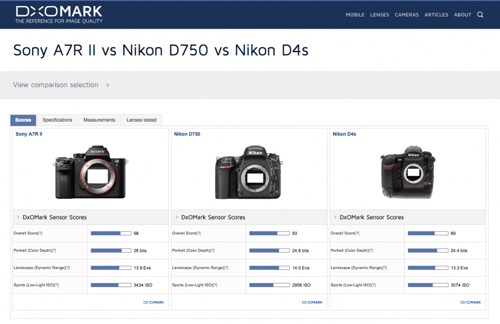Click the Nikon D750 Landscape score bar
This screenshot has width=500, height=324.
pos(269,268)
